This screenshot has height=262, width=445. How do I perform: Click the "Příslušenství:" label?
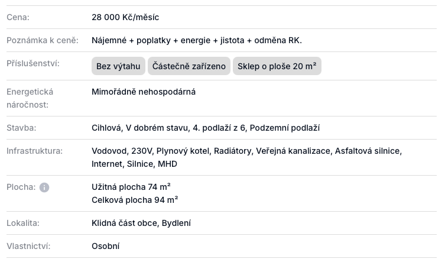(x=33, y=63)
